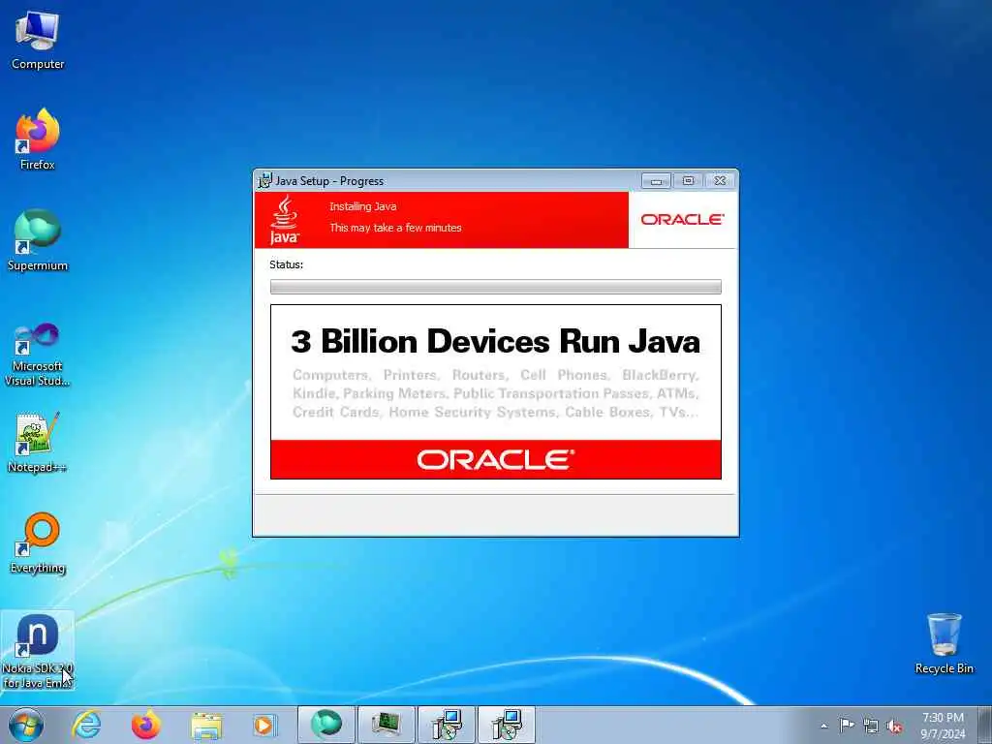
Task: Open the Windows Start menu orb
Action: click(x=26, y=725)
